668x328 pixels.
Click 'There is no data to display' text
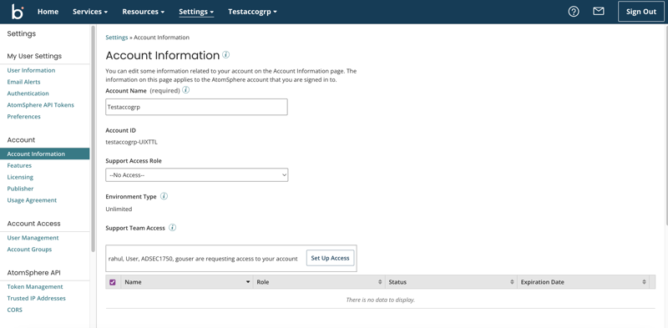coord(381,300)
